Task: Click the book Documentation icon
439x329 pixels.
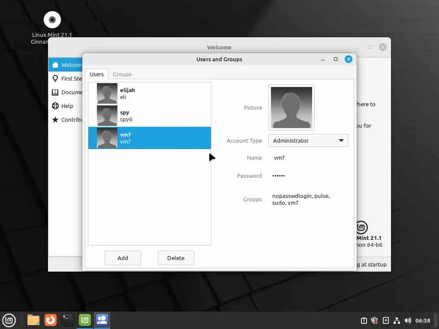Action: [x=55, y=93]
